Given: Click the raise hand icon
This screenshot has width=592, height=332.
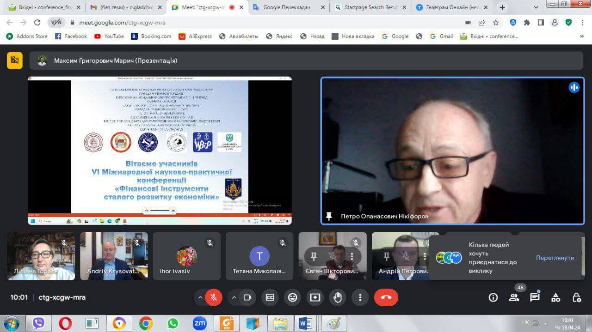Looking at the screenshot, I should [338, 298].
